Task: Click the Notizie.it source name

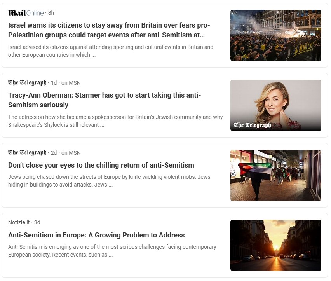Action: point(19,222)
